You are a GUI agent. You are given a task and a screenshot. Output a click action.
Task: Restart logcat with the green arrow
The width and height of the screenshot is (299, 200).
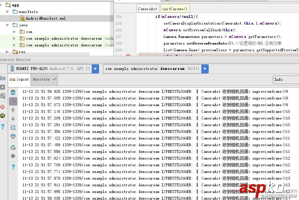13,147
